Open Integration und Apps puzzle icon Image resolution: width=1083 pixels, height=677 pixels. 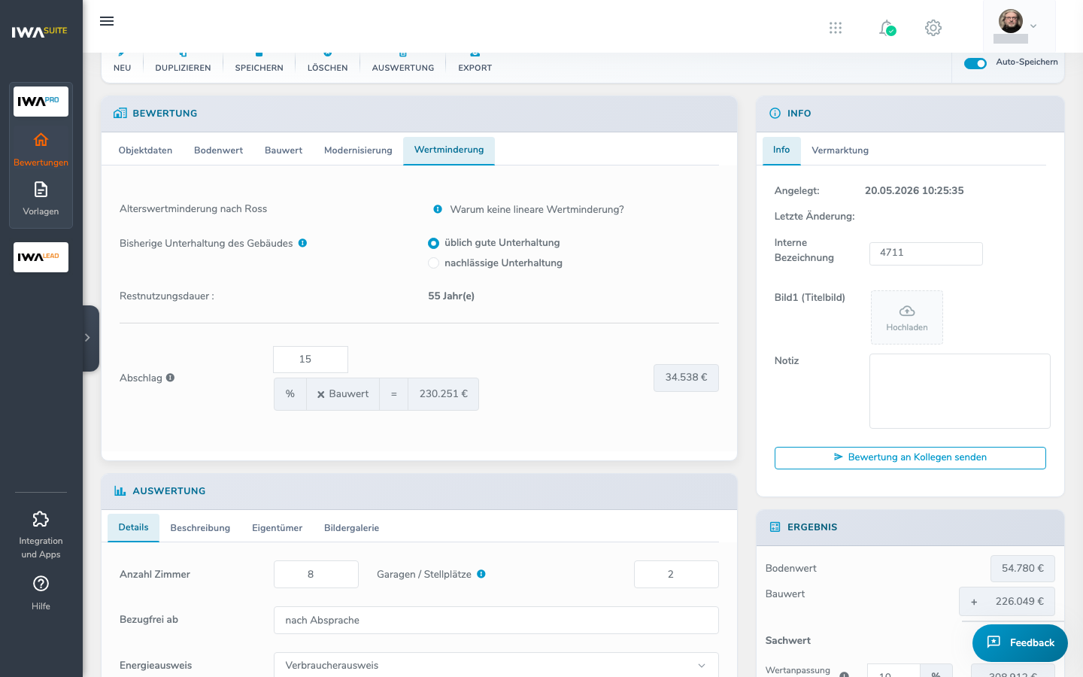point(41,519)
